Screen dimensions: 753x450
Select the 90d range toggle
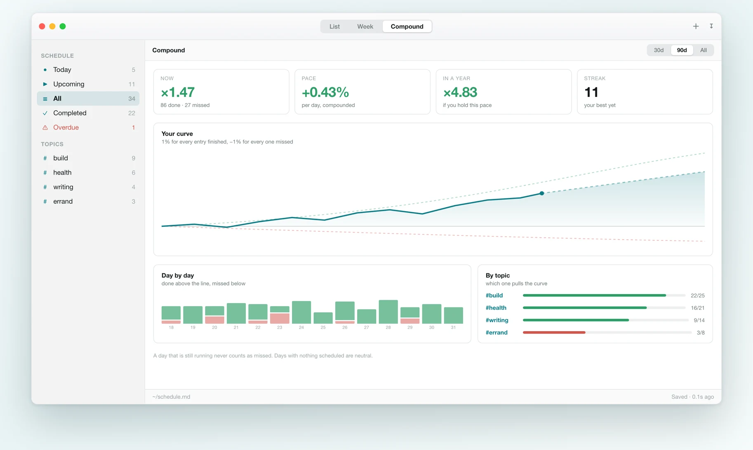click(682, 50)
